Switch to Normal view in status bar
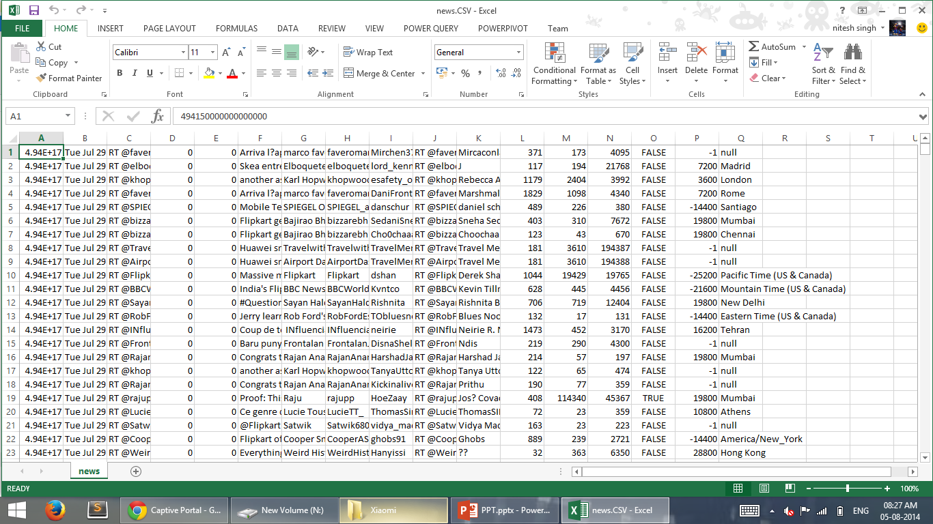The width and height of the screenshot is (933, 524). point(738,489)
